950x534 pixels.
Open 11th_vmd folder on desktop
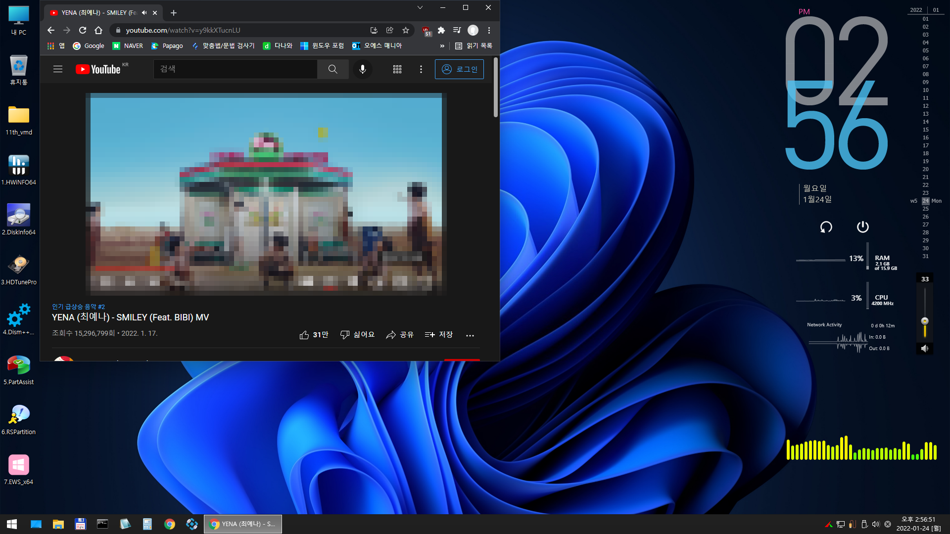19,120
